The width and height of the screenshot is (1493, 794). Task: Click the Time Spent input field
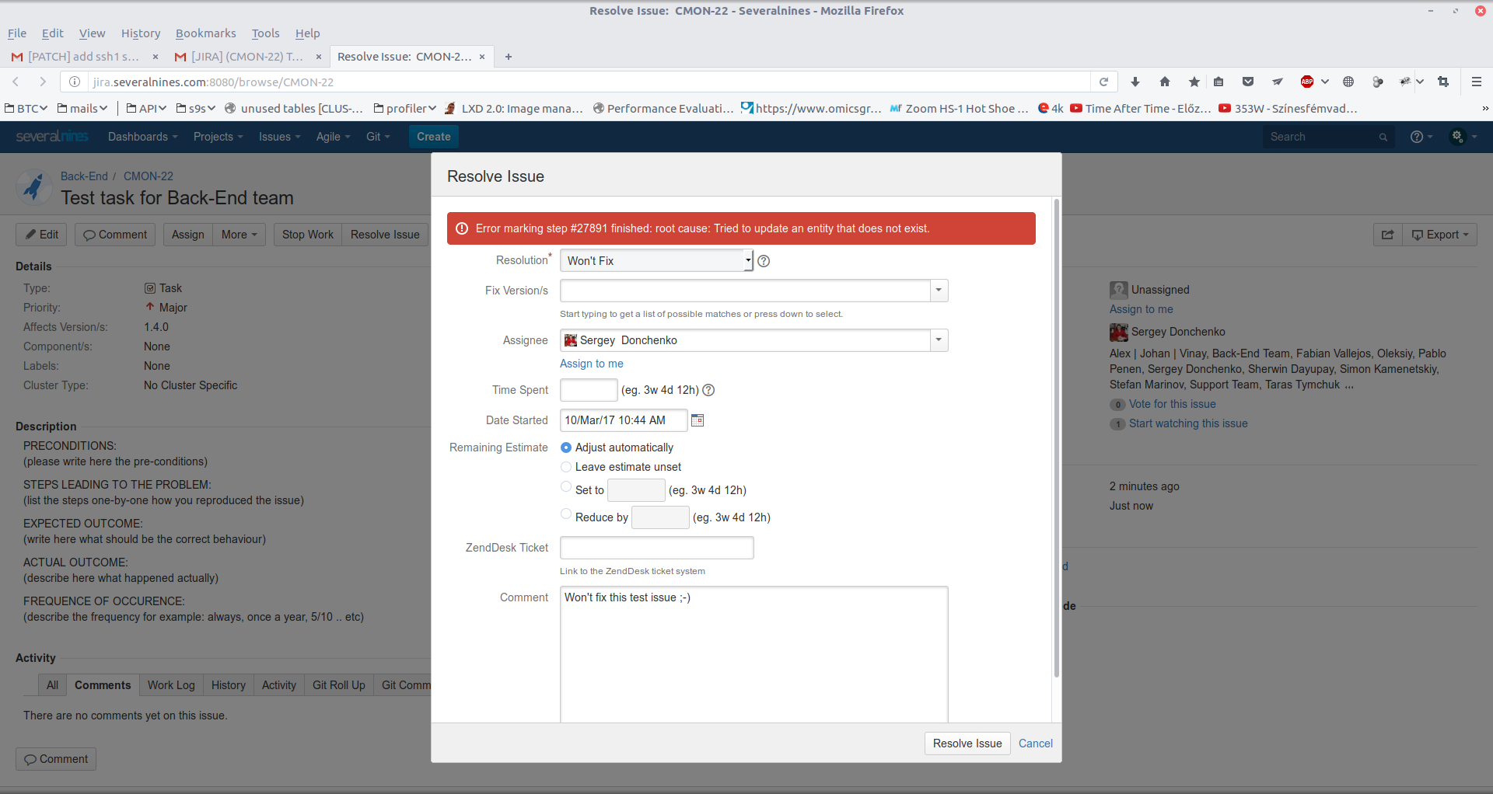pyautogui.click(x=589, y=390)
